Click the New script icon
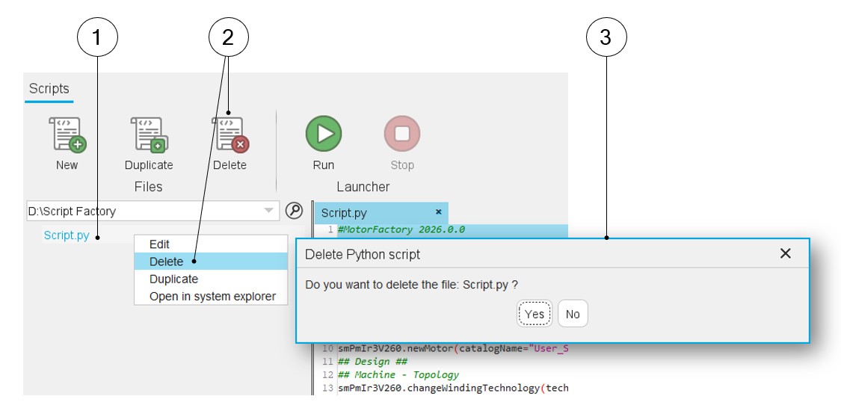 67,135
